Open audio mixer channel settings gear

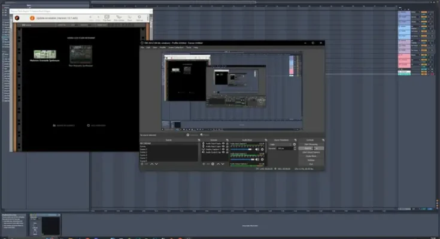(x=262, y=149)
